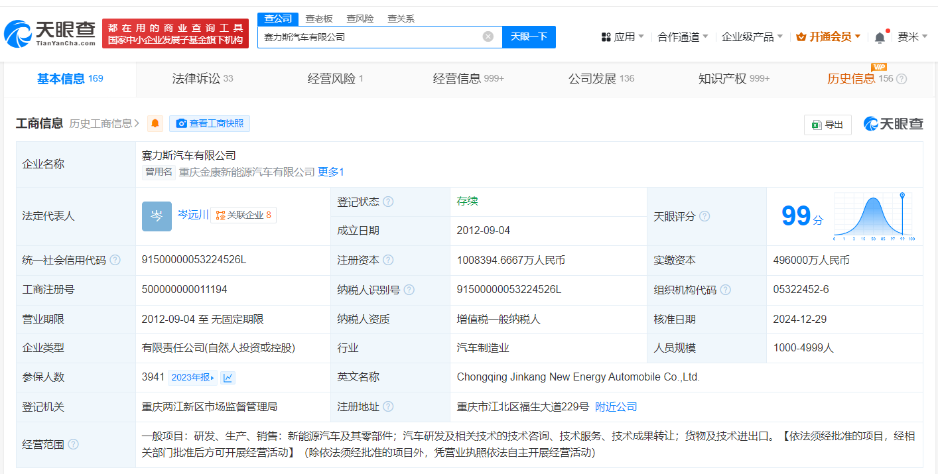Click the info icon beside 登记状态
Image resolution: width=938 pixels, height=474 pixels.
pyautogui.click(x=388, y=202)
